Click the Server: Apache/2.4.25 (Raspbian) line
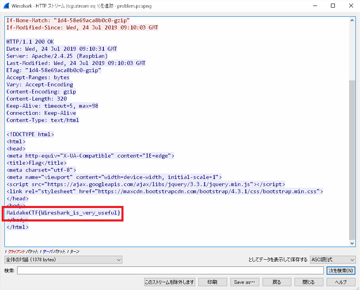The width and height of the screenshot is (360, 290). pos(57,56)
